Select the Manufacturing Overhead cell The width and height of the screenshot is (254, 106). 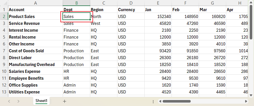36,65
